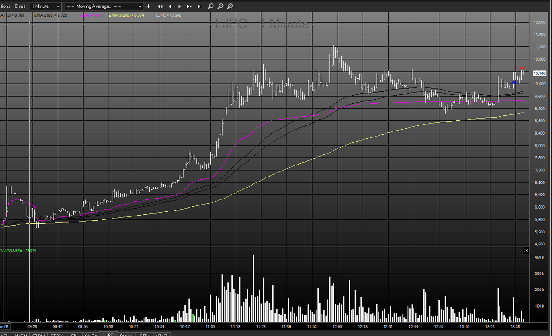Open the Chart menu
This screenshot has height=336, width=552.
(20, 6)
